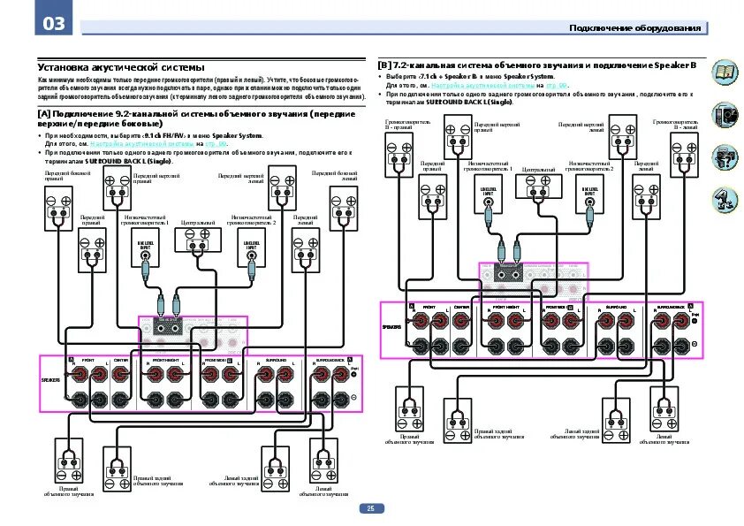The width and height of the screenshot is (744, 526).
Task: Click 'Правый задний объемного звучания' label, diagram A
Action: (x=158, y=481)
